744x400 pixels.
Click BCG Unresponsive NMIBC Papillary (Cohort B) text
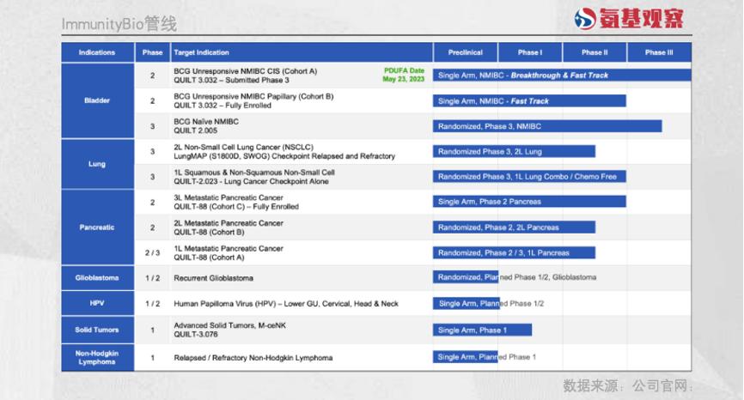click(x=253, y=96)
